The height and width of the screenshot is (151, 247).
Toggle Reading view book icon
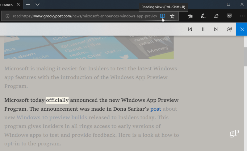[x=162, y=16]
